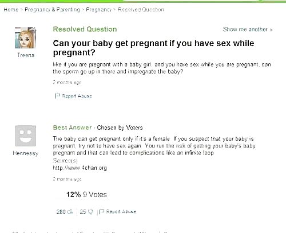Click the Hennessy username

point(26,153)
